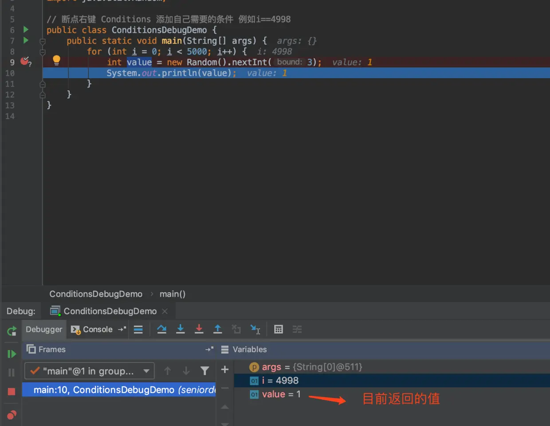Open View Breakpoints dialog
Viewport: 550px width, 426px height.
point(12,414)
